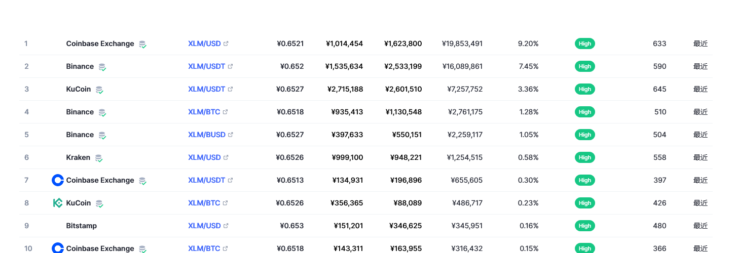Viewport: 735px width, 253px height.
Task: Click verified reserves icon in row 3 KuCoin
Action: (x=99, y=90)
